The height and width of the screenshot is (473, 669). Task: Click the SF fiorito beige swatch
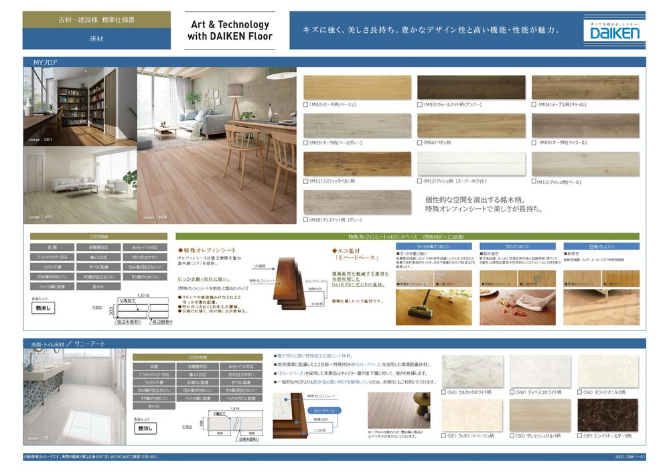pyautogui.click(x=472, y=415)
